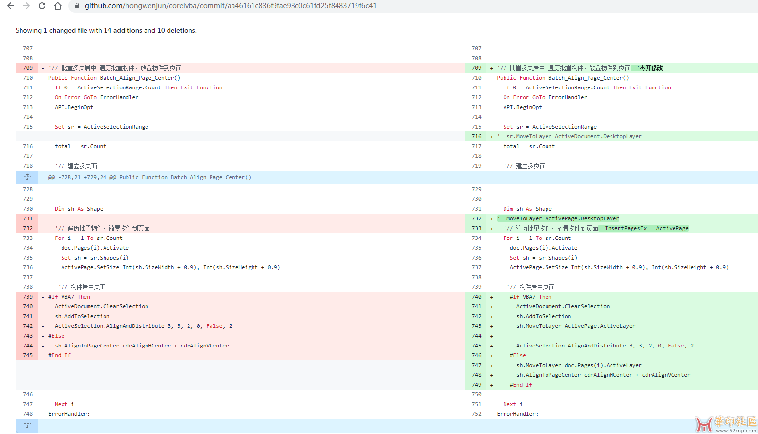758x434 pixels.
Task: Click left 'ErrorHandler:' line 748
Action: pyautogui.click(x=69, y=414)
